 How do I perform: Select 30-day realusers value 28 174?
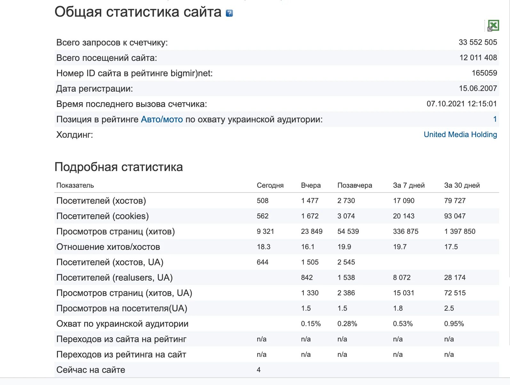[455, 277]
